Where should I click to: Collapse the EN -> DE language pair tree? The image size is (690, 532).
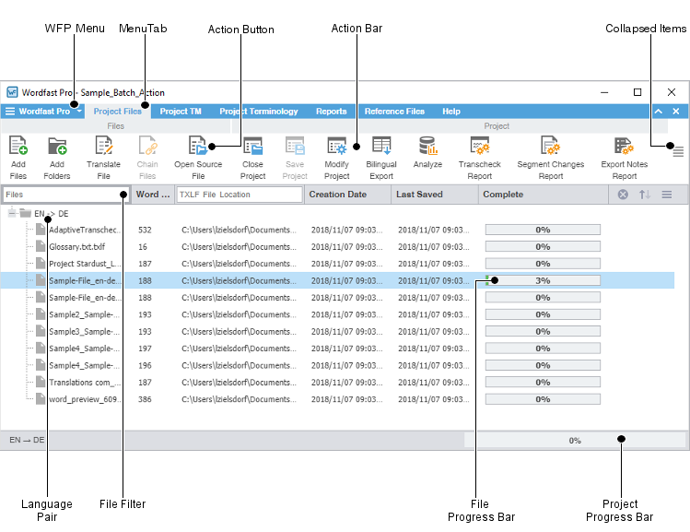point(12,213)
